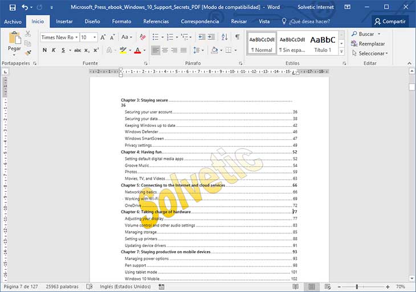Increase font size with the larger A
Image resolution: width=416 pixels, height=292 pixels.
coord(103,38)
